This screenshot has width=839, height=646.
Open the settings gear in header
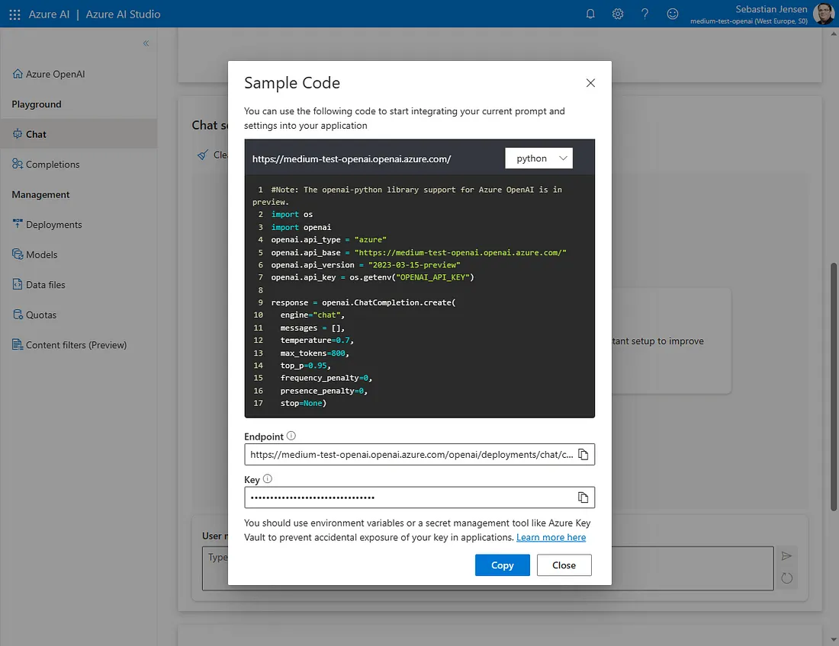tap(618, 14)
